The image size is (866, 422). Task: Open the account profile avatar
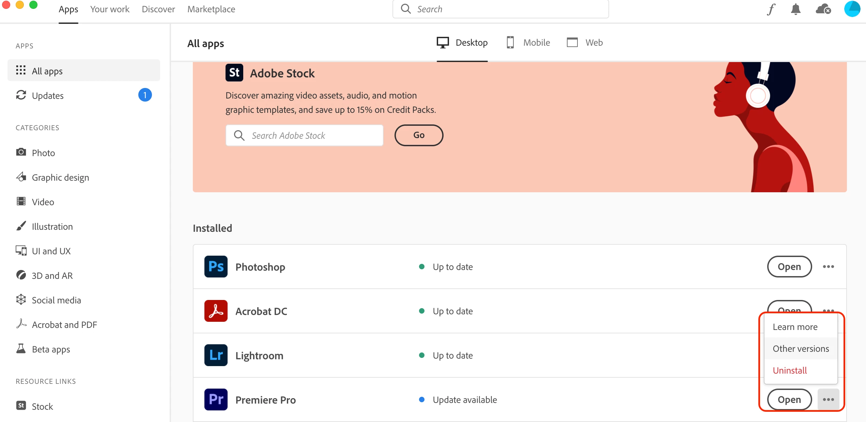tap(852, 9)
